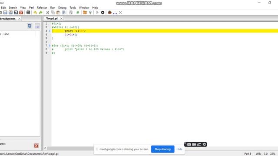This screenshot has height=156, width=278.
Task: Click the light bulb quick-fix icon
Action: (90, 13)
